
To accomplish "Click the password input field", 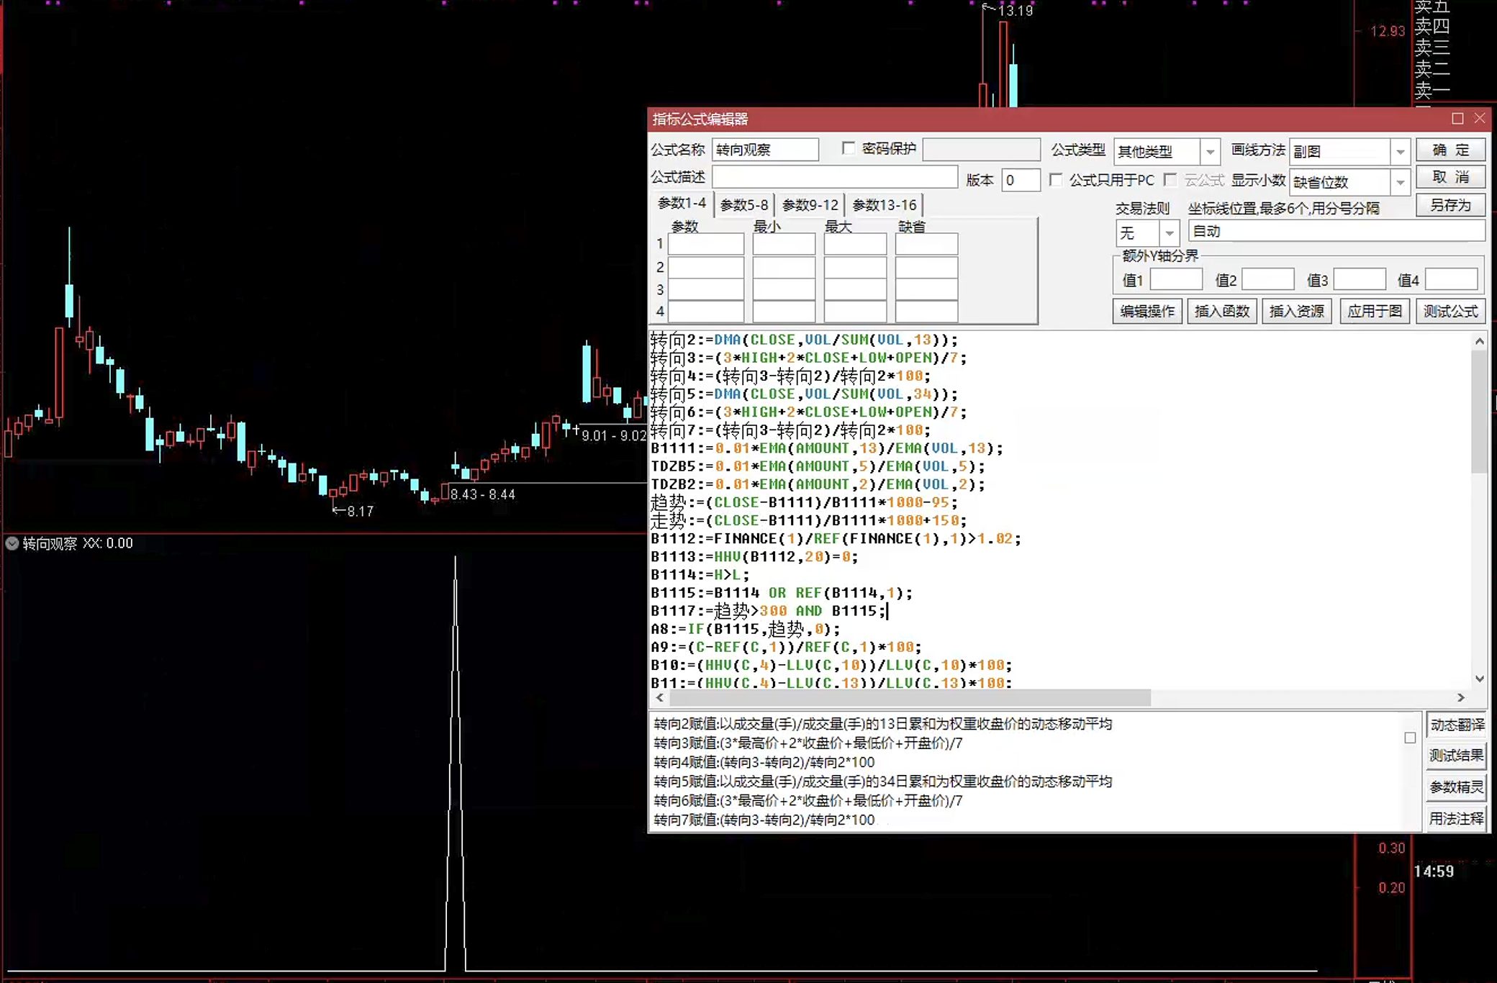I will click(x=981, y=150).
